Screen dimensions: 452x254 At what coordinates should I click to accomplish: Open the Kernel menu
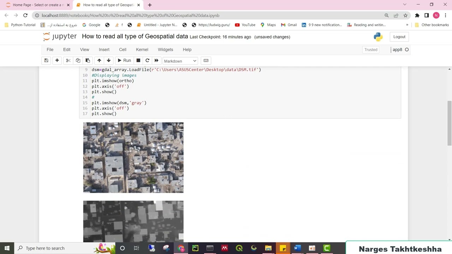[x=142, y=50]
